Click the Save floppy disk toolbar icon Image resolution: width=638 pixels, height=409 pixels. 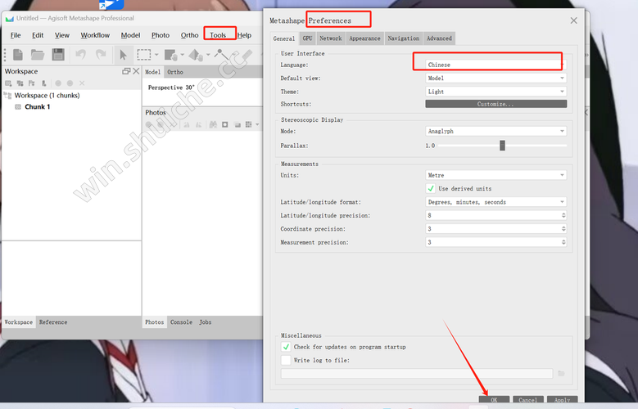pos(58,55)
